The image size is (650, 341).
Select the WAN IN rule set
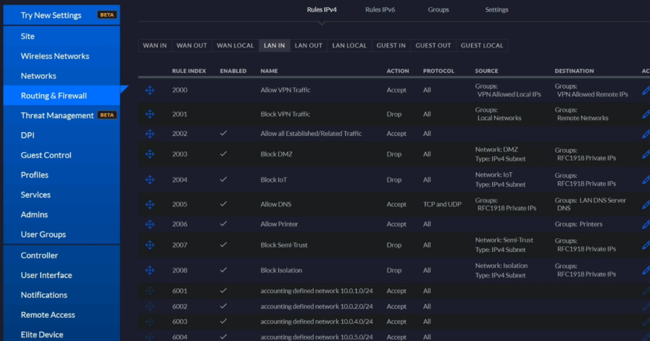155,45
